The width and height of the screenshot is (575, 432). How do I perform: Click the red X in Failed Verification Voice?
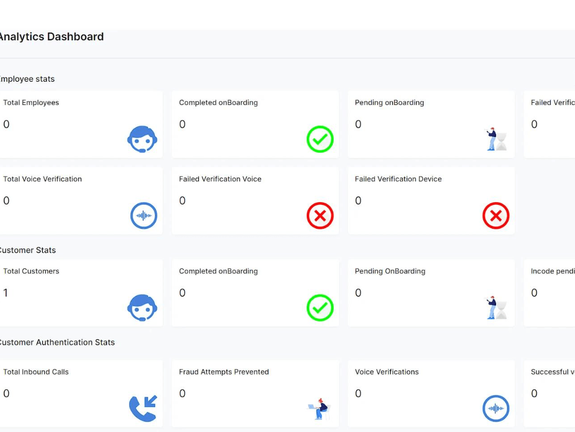[320, 215]
